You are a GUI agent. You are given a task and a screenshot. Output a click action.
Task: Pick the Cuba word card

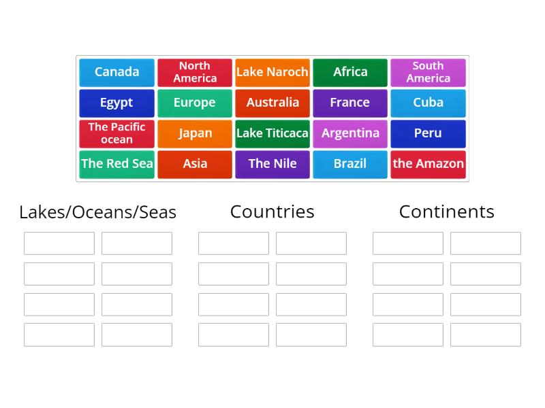pos(428,103)
